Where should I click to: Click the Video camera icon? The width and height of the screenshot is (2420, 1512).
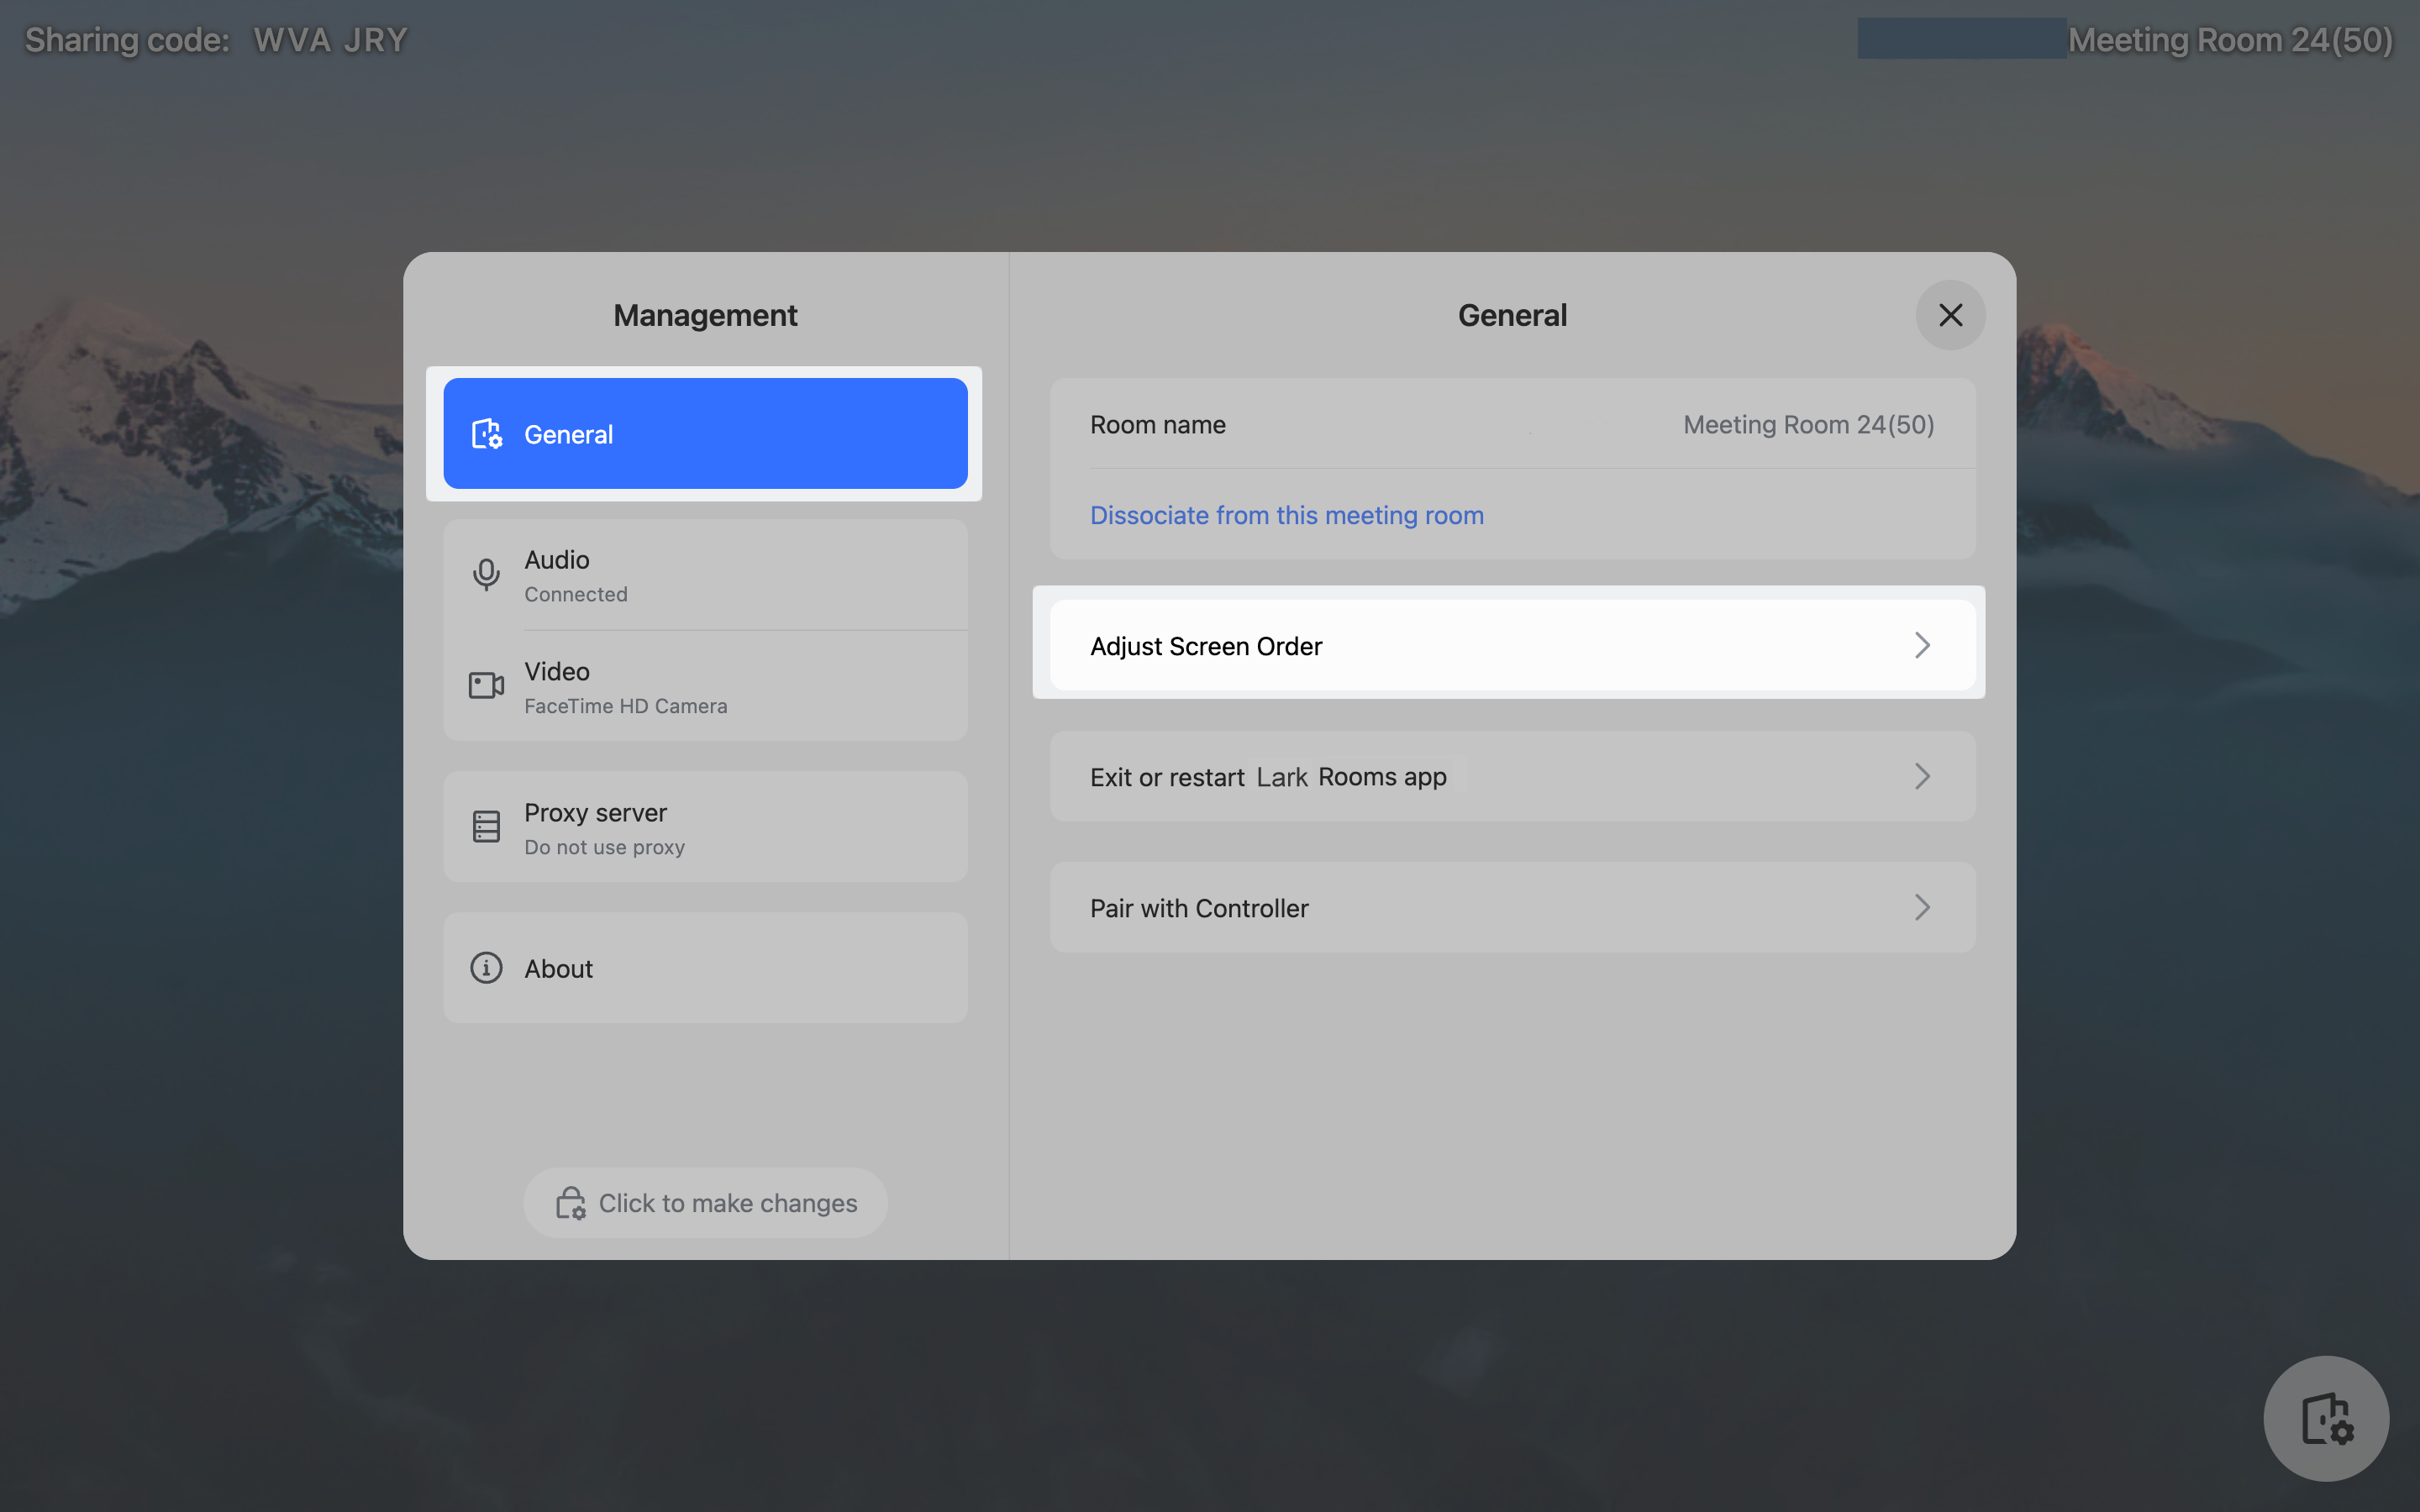[x=486, y=686]
